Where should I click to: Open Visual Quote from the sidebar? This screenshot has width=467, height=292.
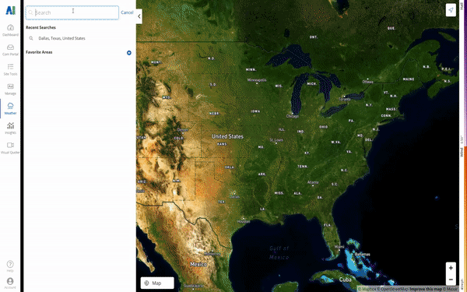point(10,148)
